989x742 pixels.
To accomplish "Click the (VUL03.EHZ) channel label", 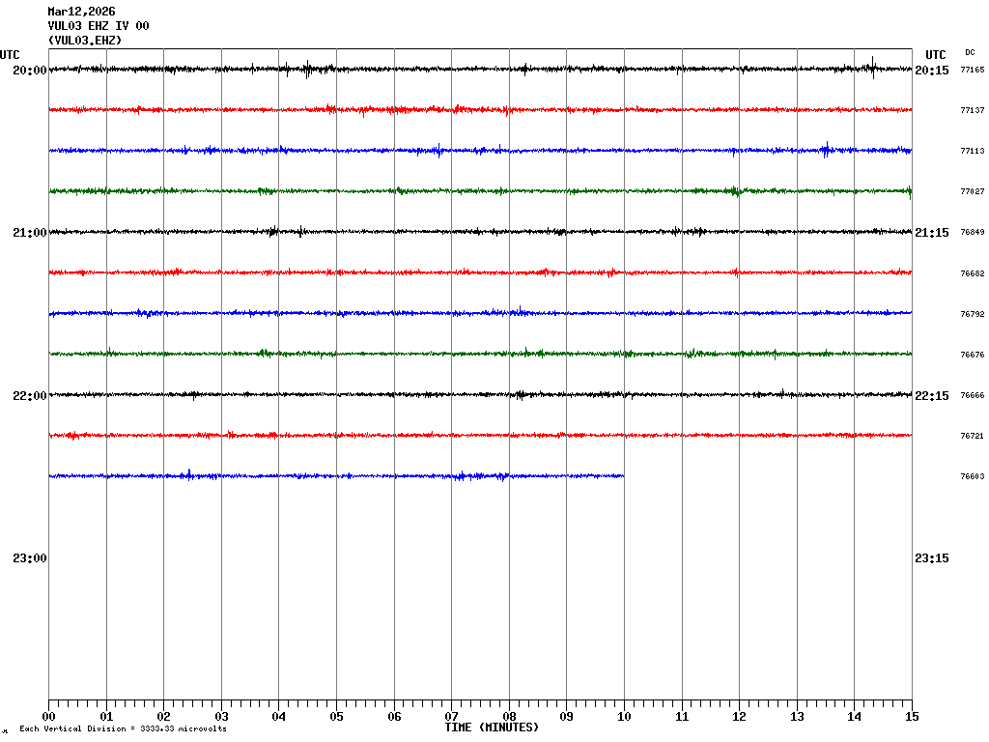I will tap(85, 41).
